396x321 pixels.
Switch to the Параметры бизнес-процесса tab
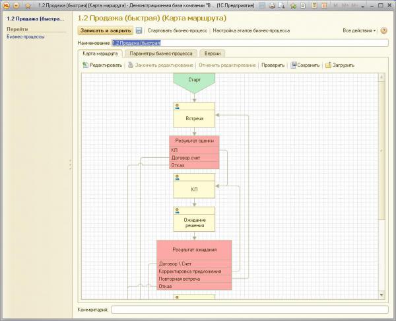pyautogui.click(x=161, y=52)
